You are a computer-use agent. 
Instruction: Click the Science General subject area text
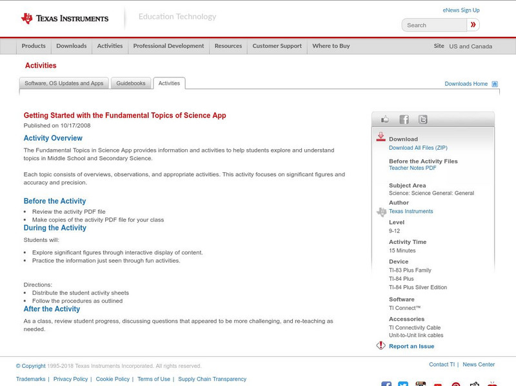432,194
